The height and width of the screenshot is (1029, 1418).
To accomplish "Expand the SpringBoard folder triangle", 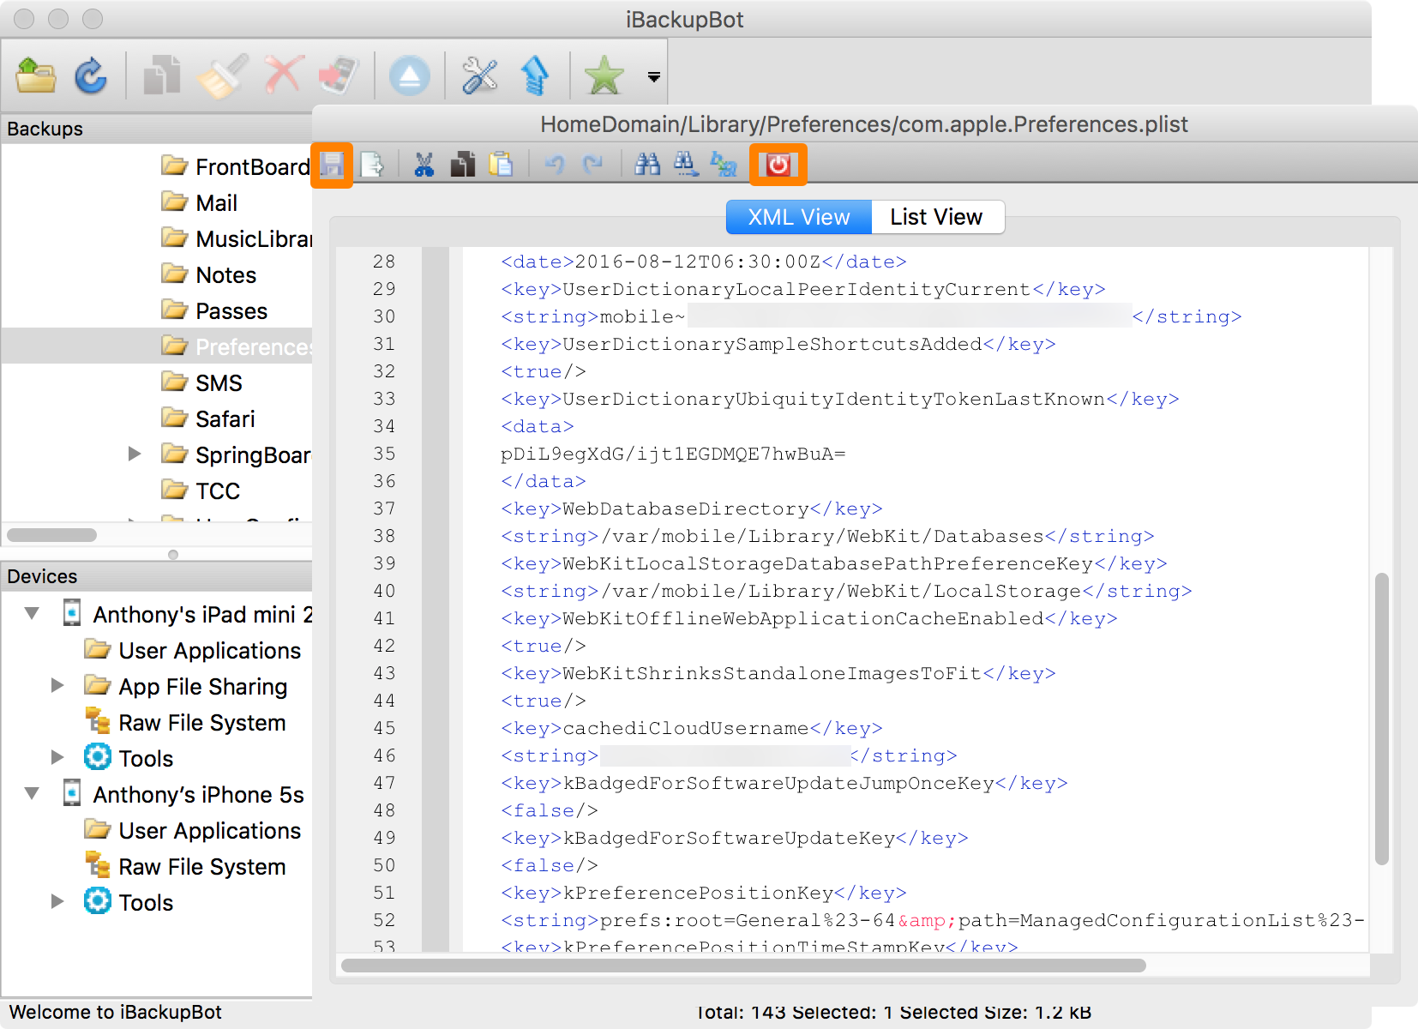I will click(x=135, y=454).
